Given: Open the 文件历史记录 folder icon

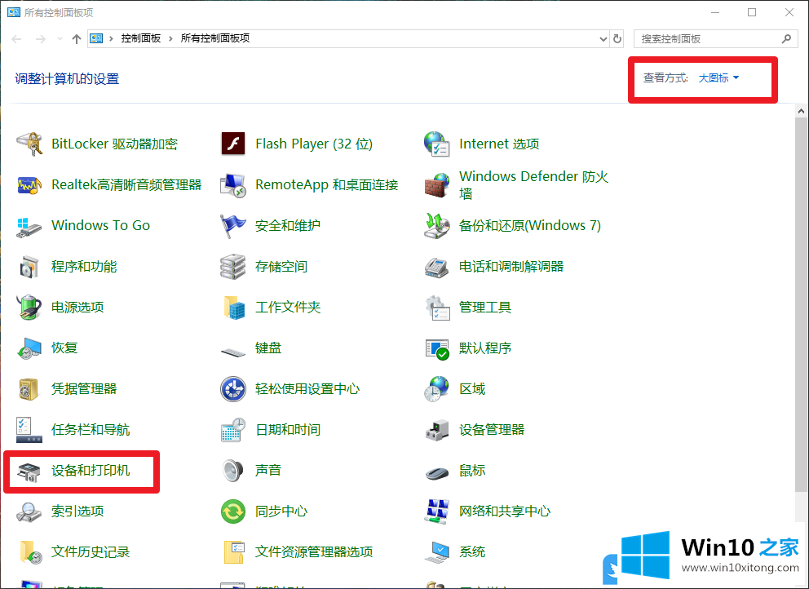Looking at the screenshot, I should (x=30, y=551).
